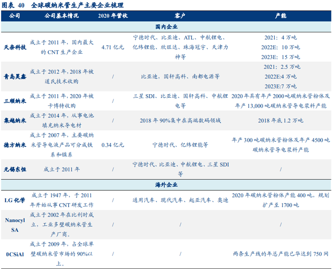
Task: Click company name OCSiAl
Action: tap(15, 254)
